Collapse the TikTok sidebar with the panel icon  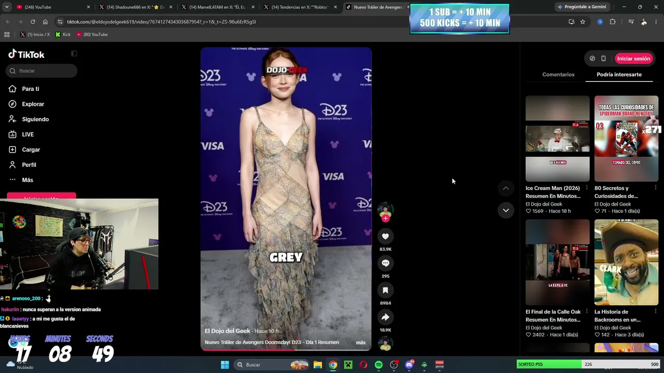pos(74,54)
